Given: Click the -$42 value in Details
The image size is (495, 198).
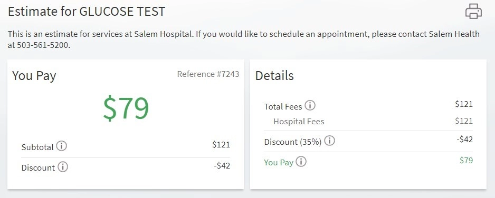Looking at the screenshot, I should coord(465,139).
